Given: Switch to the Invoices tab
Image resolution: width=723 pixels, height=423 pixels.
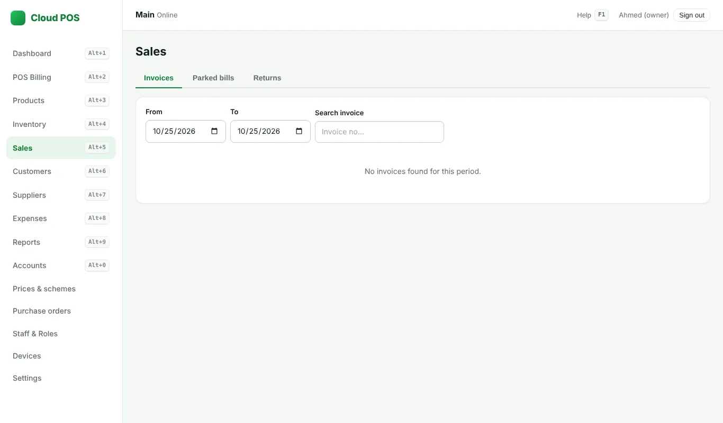Looking at the screenshot, I should coord(159,78).
